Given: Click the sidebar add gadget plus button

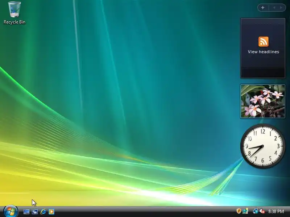Looking at the screenshot, I should (263, 8).
